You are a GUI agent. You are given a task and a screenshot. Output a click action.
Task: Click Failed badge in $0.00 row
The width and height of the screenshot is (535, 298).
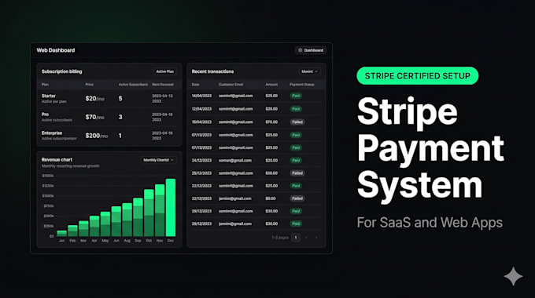(x=297, y=198)
